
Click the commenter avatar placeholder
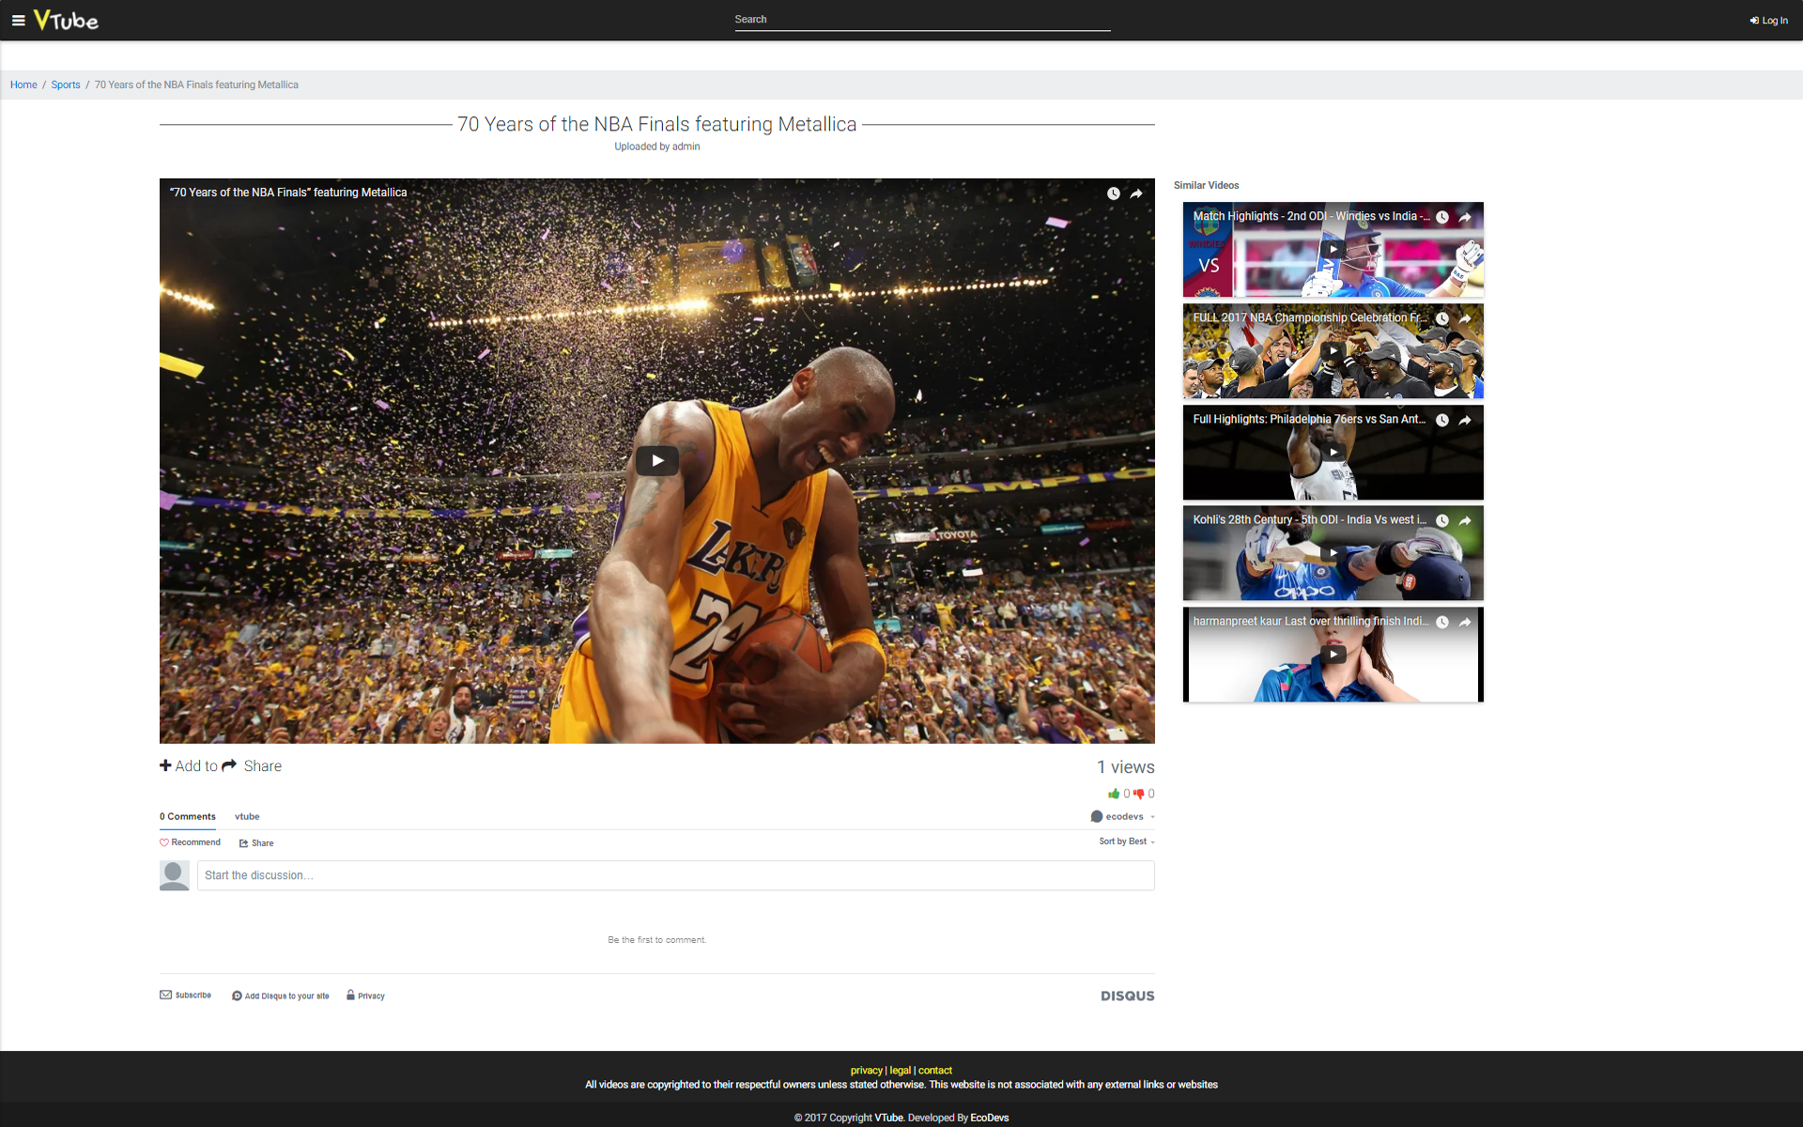pyautogui.click(x=175, y=875)
